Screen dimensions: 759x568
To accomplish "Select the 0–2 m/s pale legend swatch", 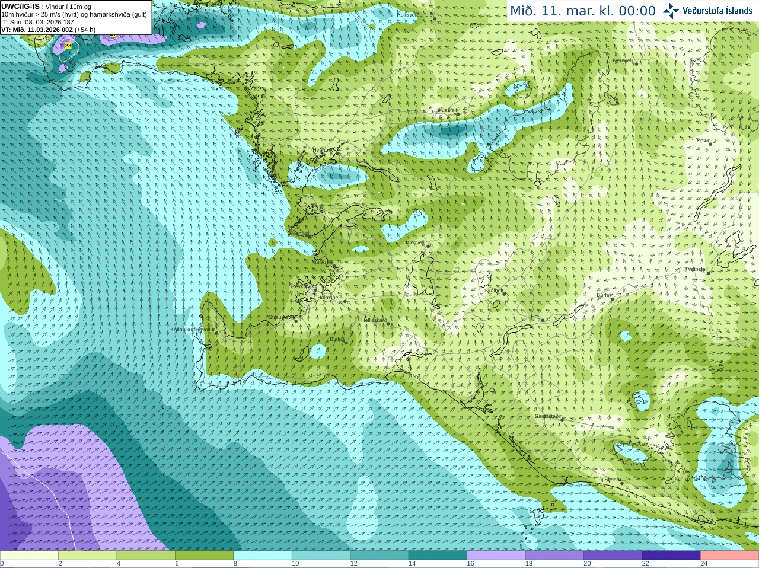I will click(x=29, y=556).
